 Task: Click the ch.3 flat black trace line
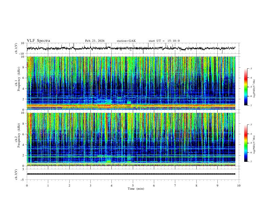(131, 174)
